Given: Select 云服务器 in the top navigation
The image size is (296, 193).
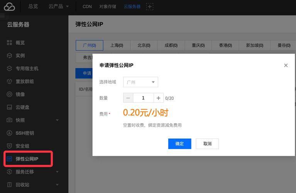Looking at the screenshot, I should (x=132, y=7).
